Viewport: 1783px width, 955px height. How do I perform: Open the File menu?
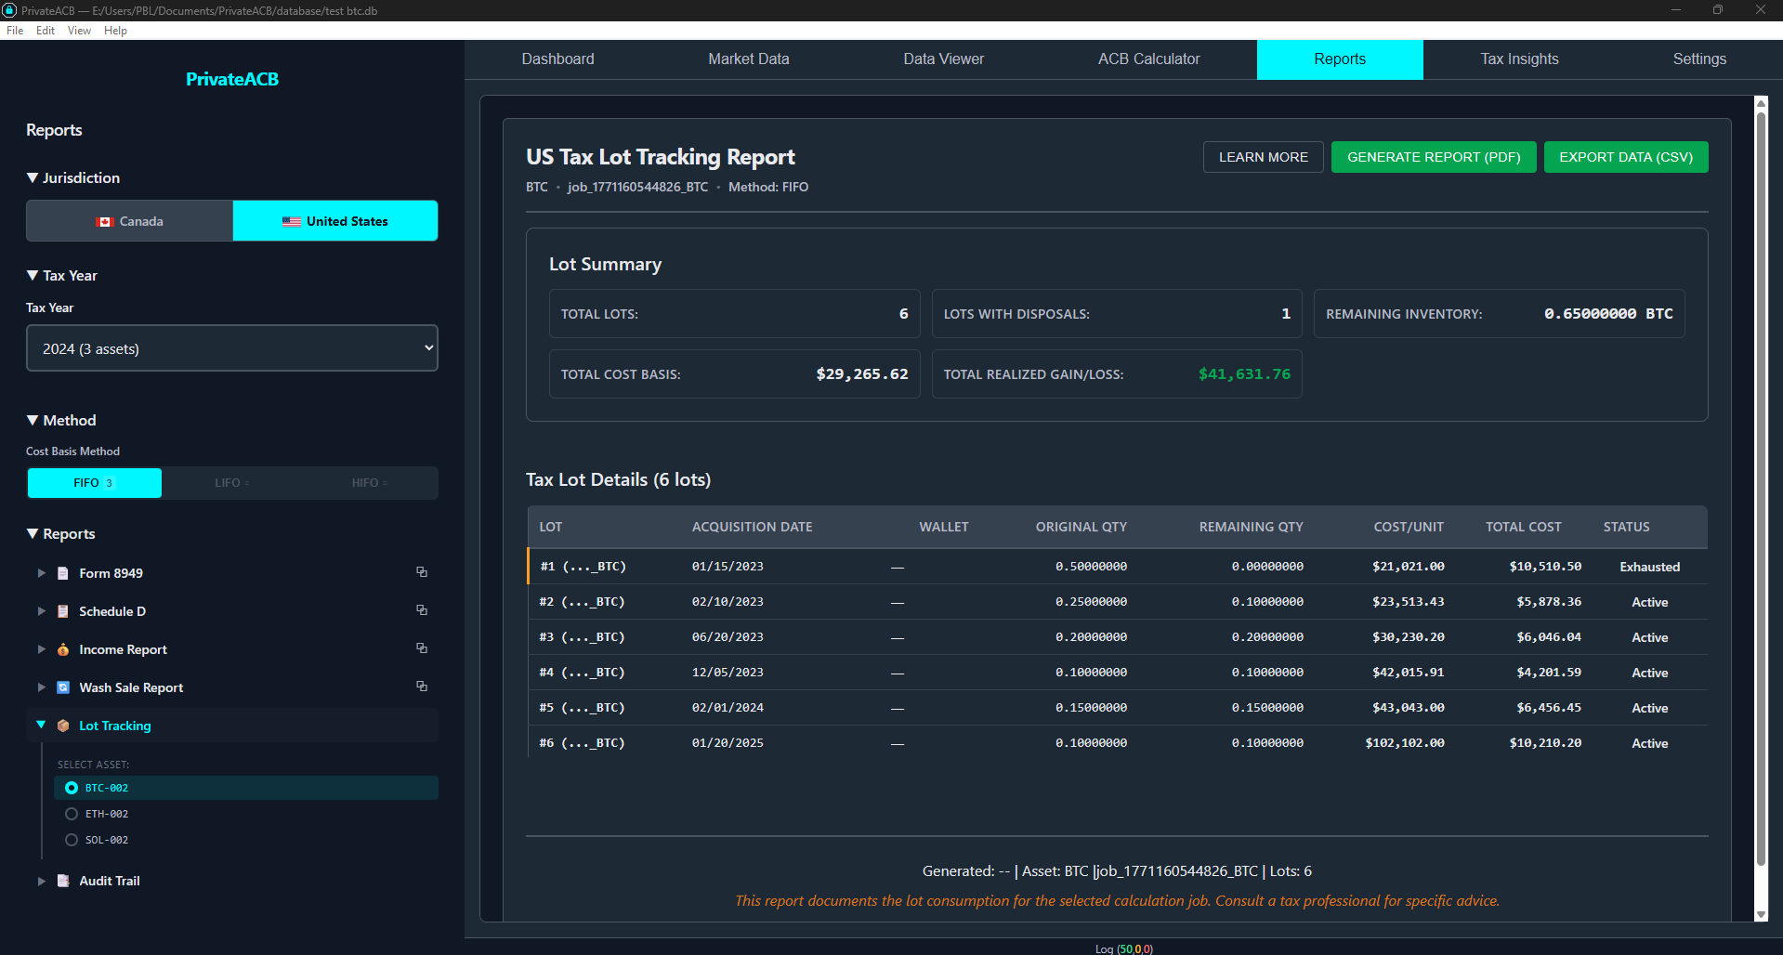click(x=15, y=30)
